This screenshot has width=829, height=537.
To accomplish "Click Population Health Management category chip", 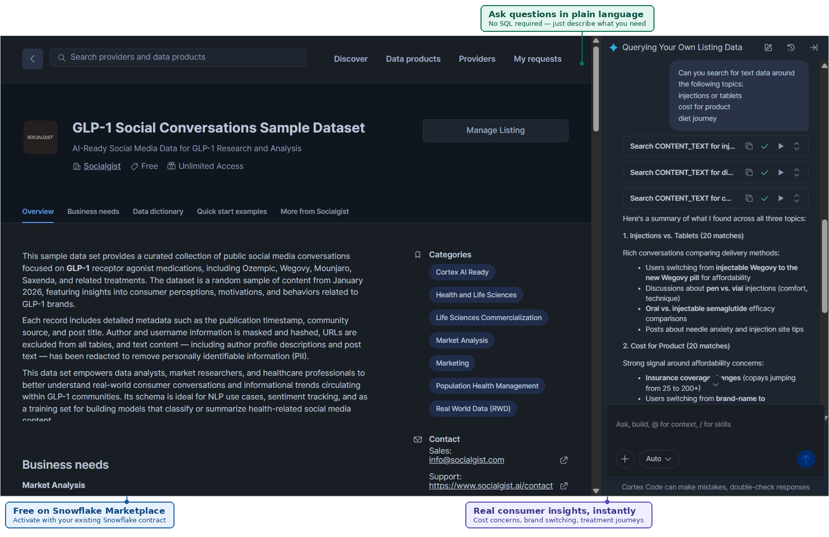I will point(487,386).
